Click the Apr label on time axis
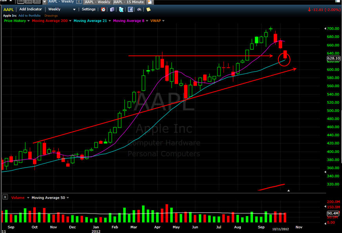Screen dimensions: 342x233 point(157,227)
